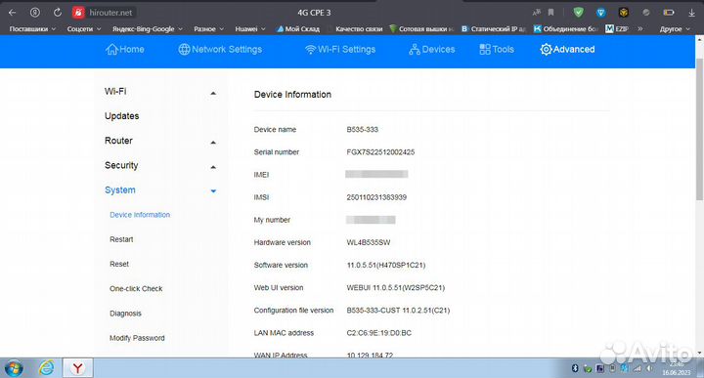704x378 pixels.
Task: Click the device name value B535-333
Action: click(x=362, y=130)
